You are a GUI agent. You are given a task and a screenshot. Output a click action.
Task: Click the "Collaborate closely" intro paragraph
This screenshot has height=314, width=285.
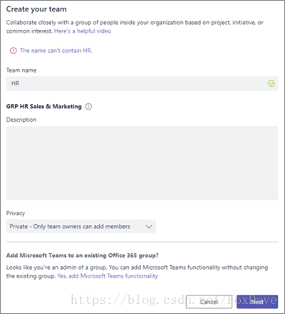pyautogui.click(x=135, y=27)
